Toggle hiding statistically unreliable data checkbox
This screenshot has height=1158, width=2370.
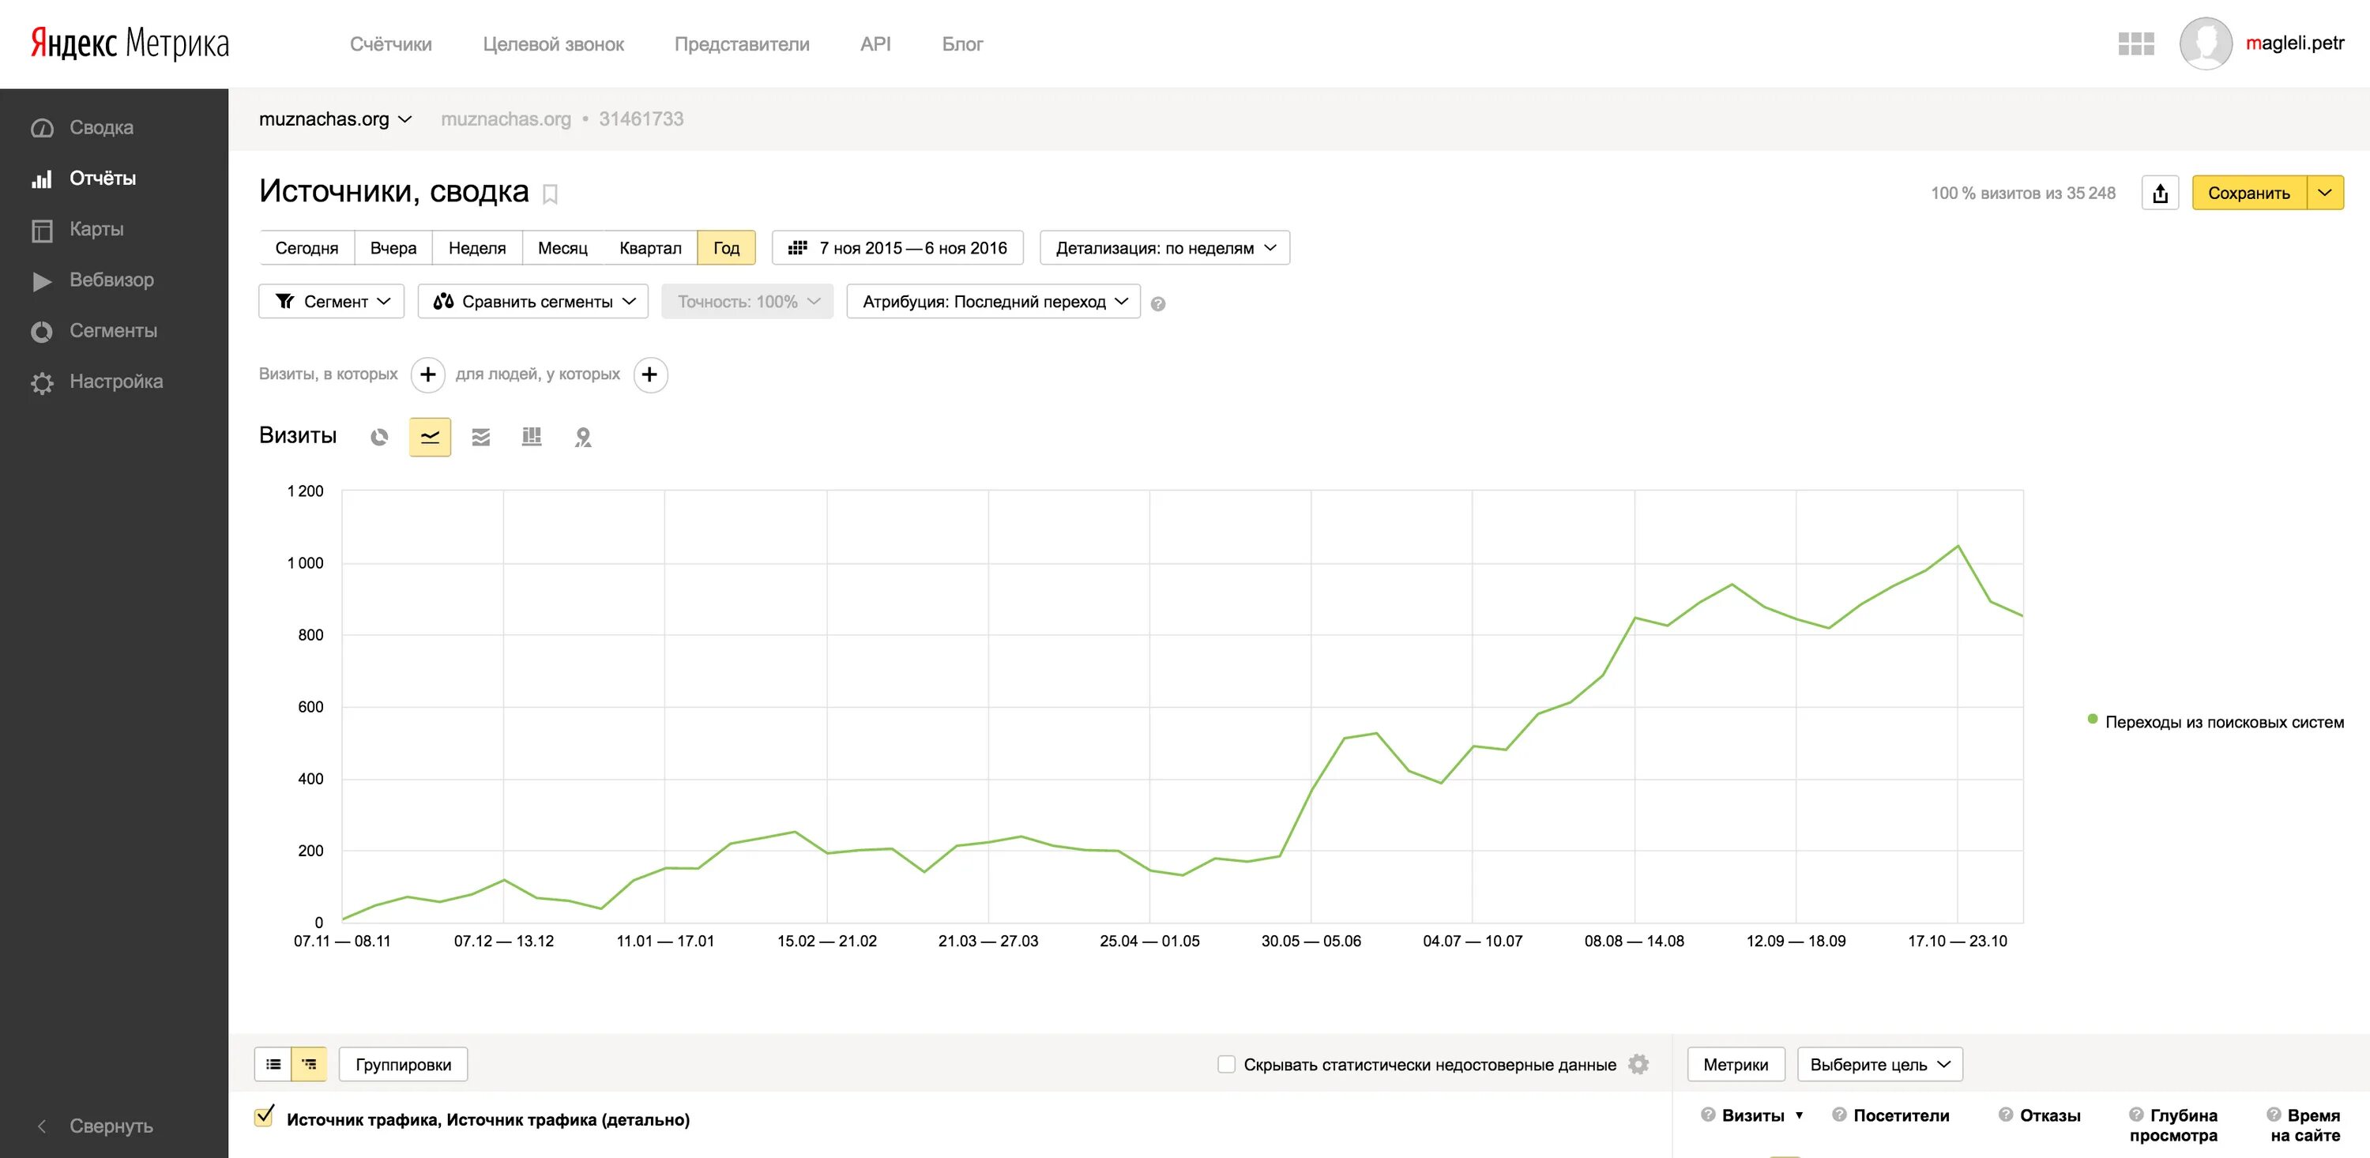pos(1226,1064)
